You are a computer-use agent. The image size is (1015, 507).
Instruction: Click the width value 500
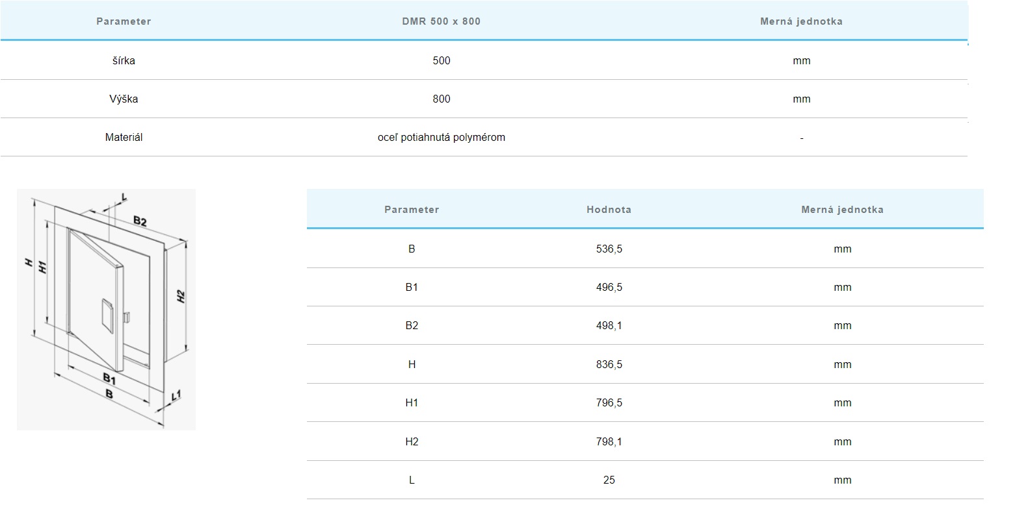click(x=441, y=60)
